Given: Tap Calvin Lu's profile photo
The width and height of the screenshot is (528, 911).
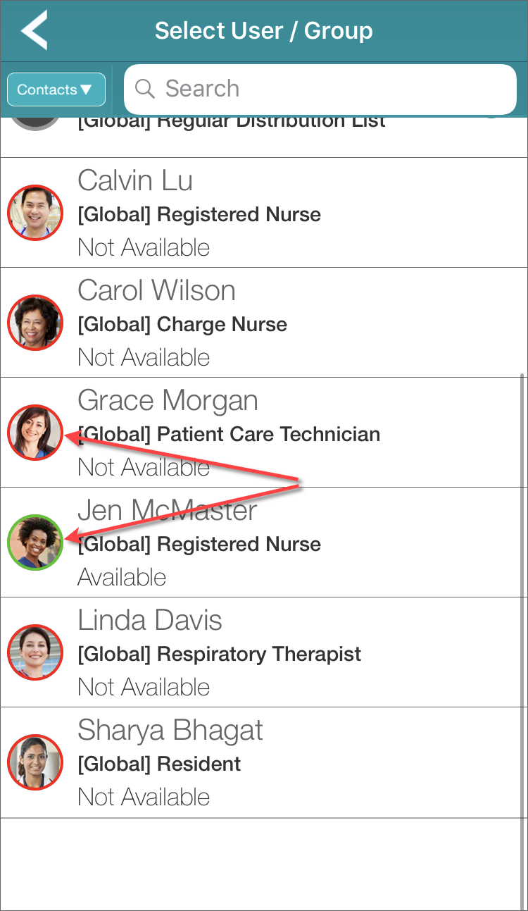Looking at the screenshot, I should click(x=35, y=213).
